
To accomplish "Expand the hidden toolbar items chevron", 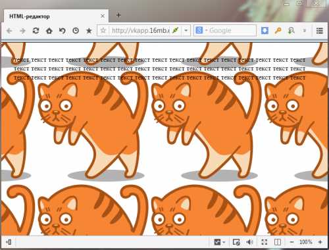I will 305,30.
